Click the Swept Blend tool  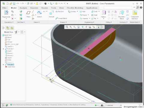[x=61, y=18]
